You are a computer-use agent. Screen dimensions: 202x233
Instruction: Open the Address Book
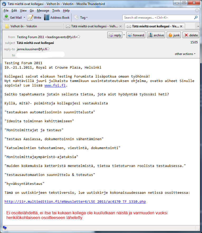(57, 18)
